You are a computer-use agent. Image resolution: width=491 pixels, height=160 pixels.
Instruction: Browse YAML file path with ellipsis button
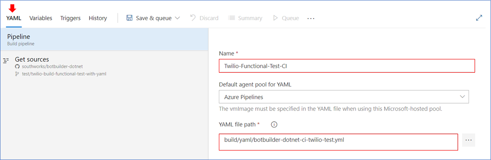pos(469,140)
